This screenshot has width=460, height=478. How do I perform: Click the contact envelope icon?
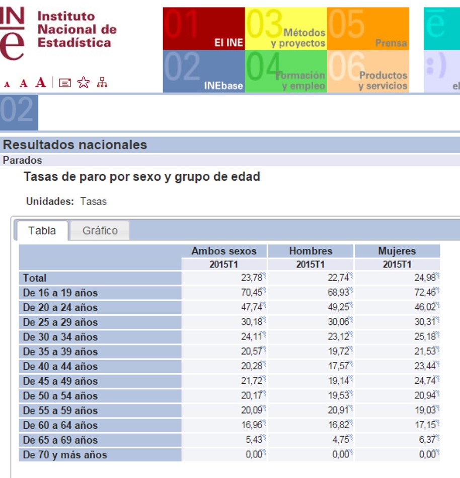[65, 83]
